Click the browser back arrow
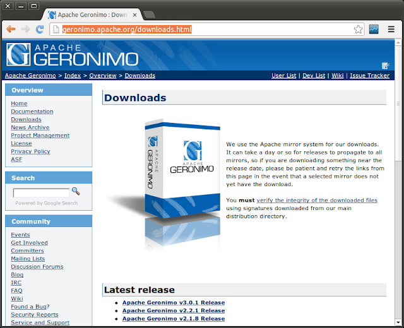Viewport: 404px width, 328px height. pyautogui.click(x=11, y=29)
